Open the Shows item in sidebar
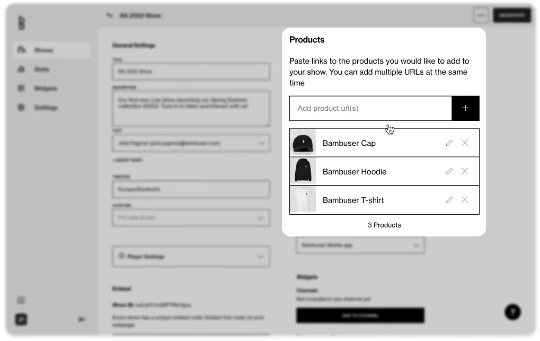 pos(52,50)
